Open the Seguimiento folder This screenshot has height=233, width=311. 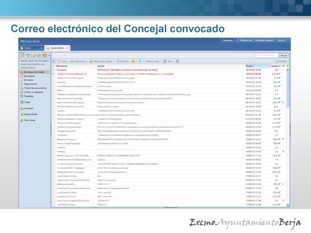coord(31,84)
